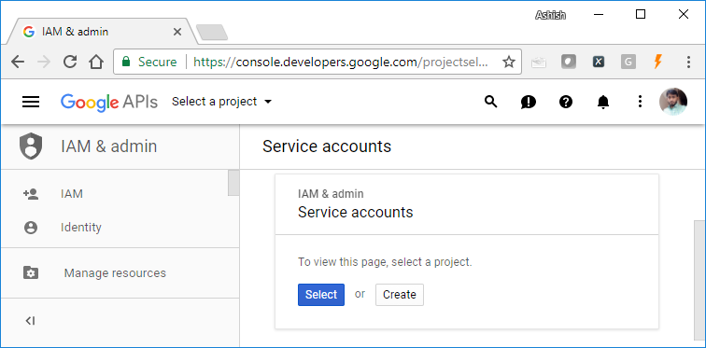Click the Google APIs logo

pyautogui.click(x=109, y=103)
